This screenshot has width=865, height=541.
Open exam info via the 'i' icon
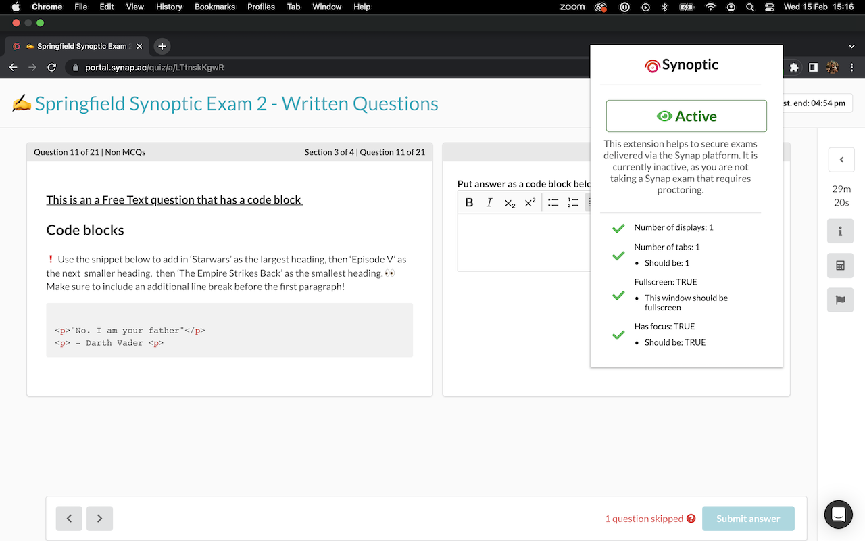841,231
